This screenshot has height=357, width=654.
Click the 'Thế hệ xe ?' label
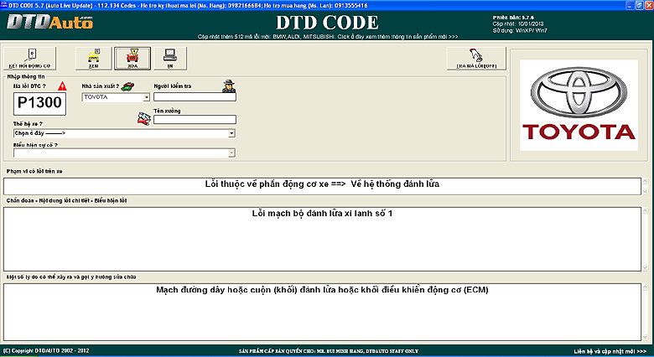(x=28, y=124)
